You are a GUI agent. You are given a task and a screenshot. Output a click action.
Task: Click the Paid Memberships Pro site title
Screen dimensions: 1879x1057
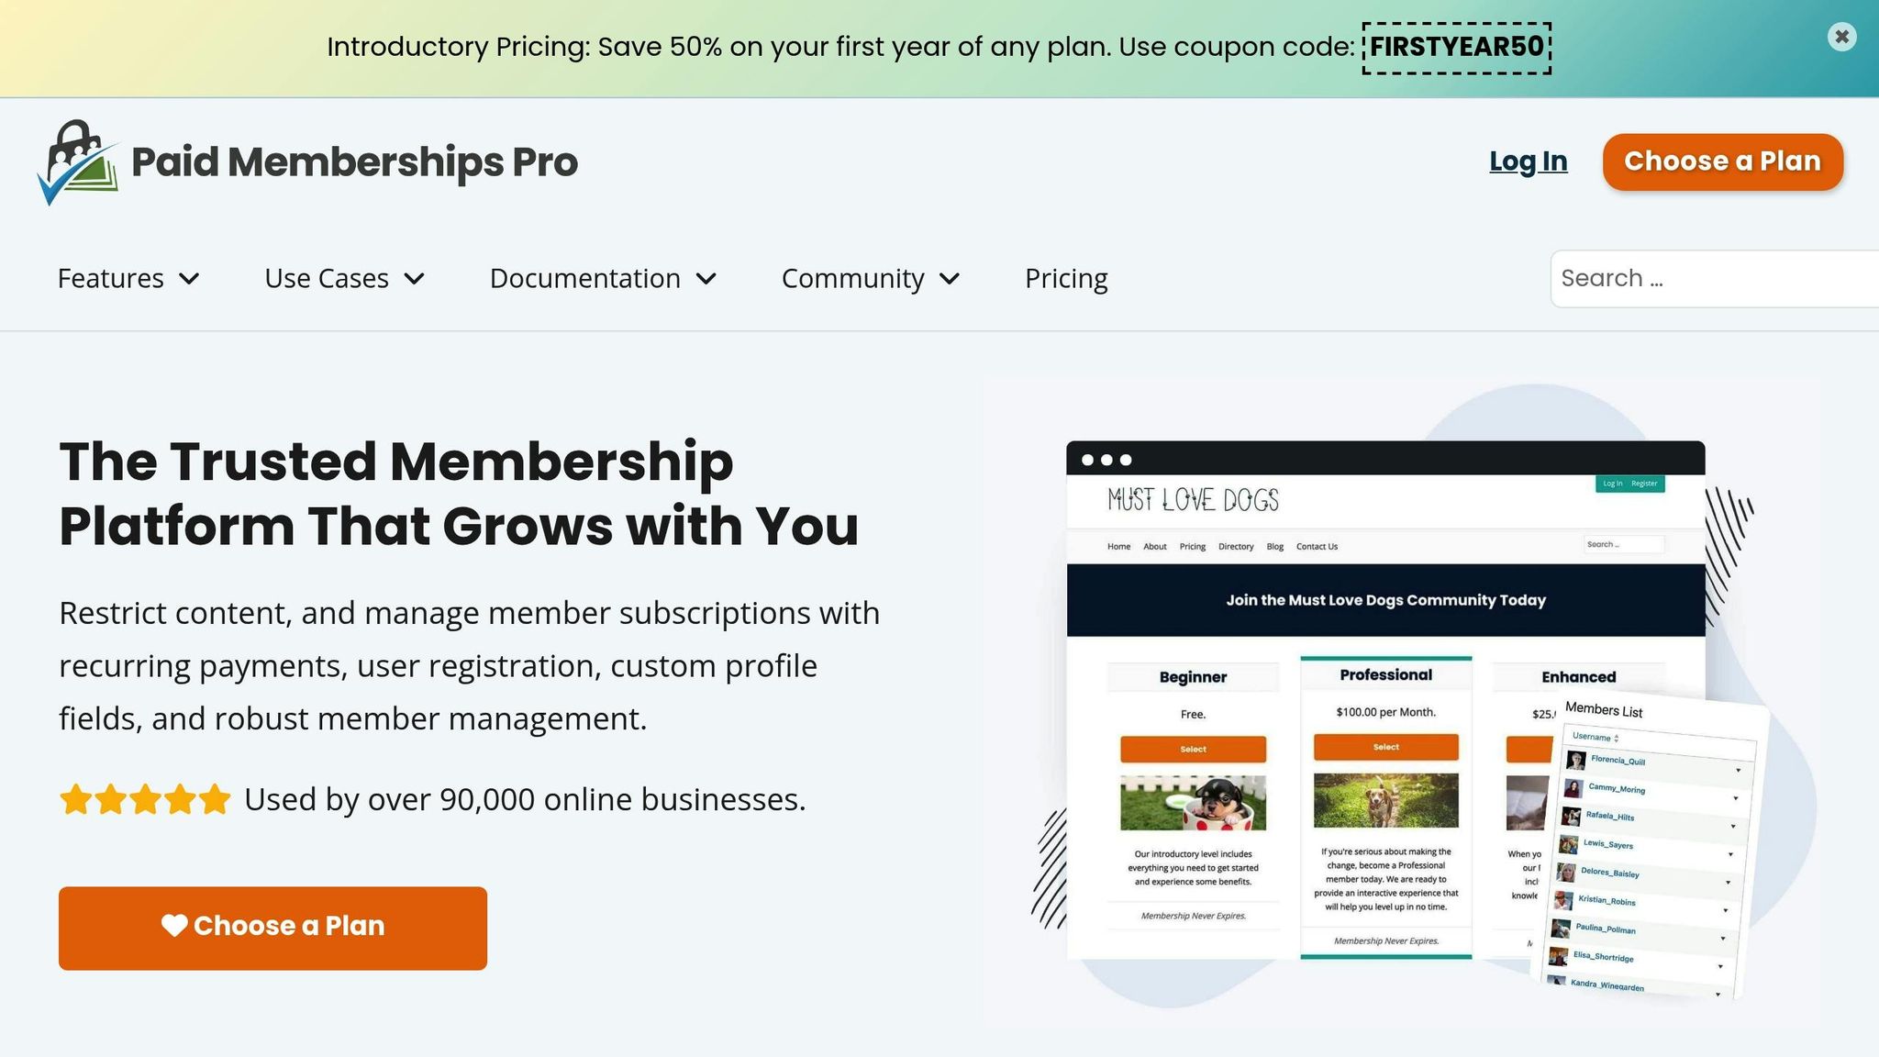[354, 162]
